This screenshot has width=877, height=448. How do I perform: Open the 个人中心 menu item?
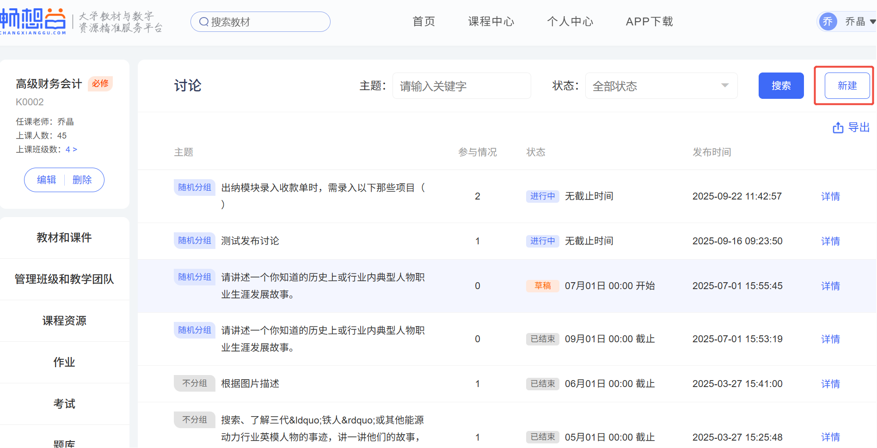tap(570, 22)
